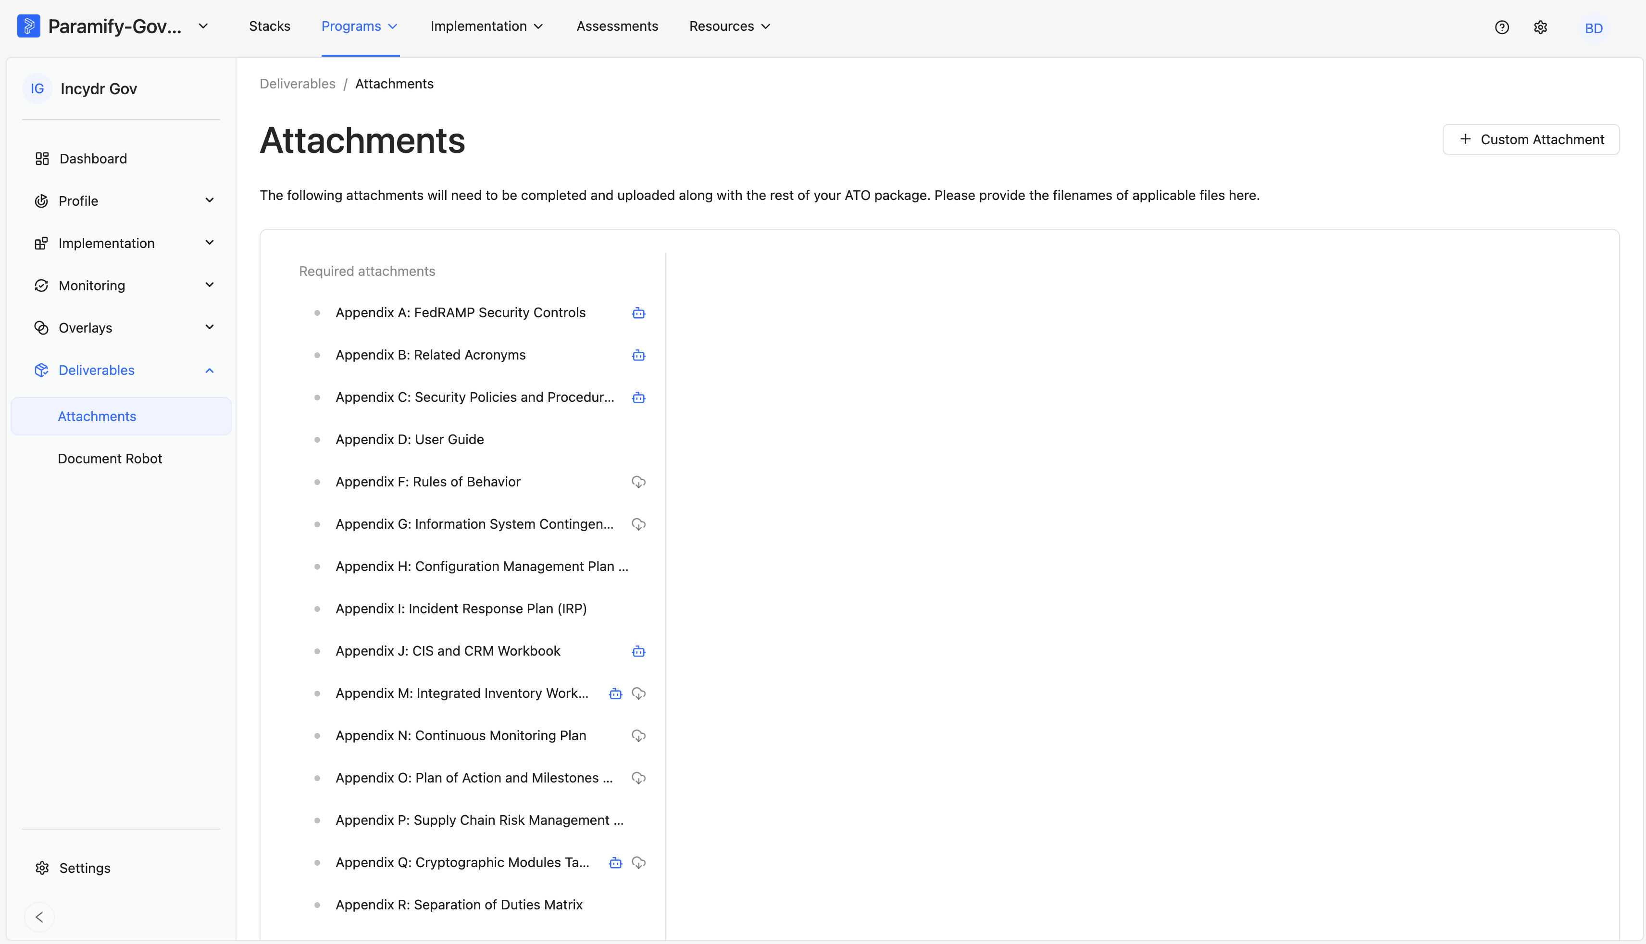The image size is (1646, 944).
Task: Select Appendix G: Information System Contingency row
Action: coord(474,524)
